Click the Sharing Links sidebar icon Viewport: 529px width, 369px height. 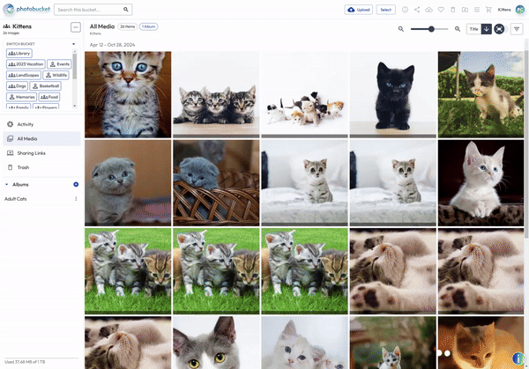10,153
